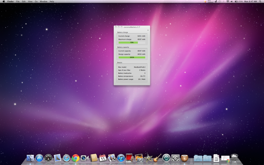The height and width of the screenshot is (165, 264).
Task: Launch the App Store dock icon
Action: click(x=39, y=158)
